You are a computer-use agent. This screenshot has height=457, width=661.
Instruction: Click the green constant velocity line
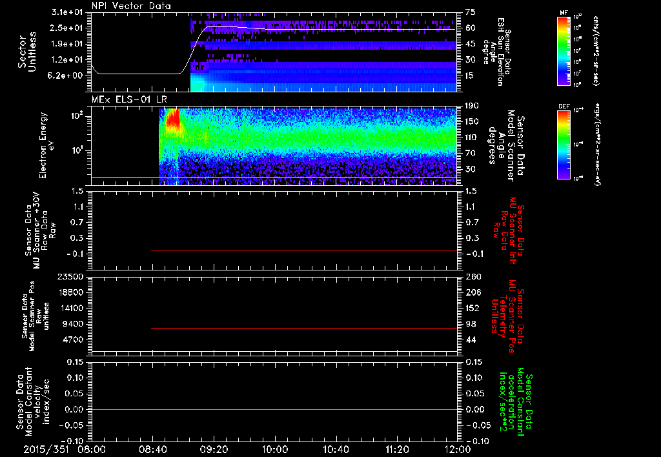[274, 409]
